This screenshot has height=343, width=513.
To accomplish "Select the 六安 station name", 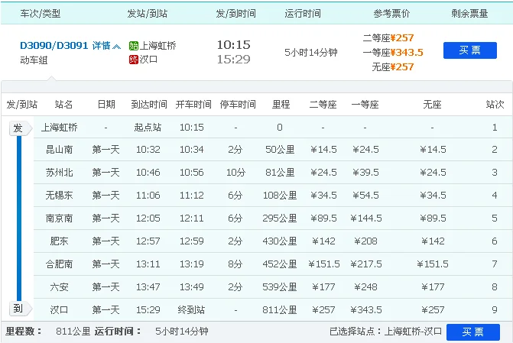I will point(59,286).
